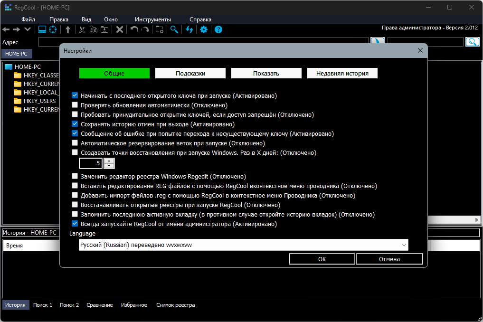Screen dimensions: 483x322
Task: Switch to the История bottom tab
Action: coord(15,305)
